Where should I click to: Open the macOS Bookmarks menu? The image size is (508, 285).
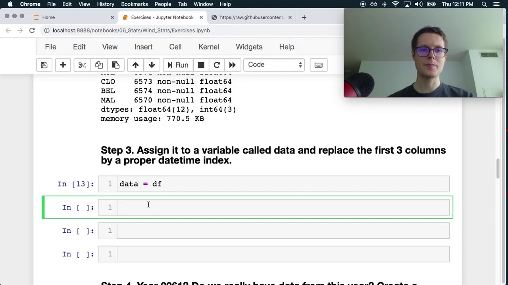click(135, 4)
